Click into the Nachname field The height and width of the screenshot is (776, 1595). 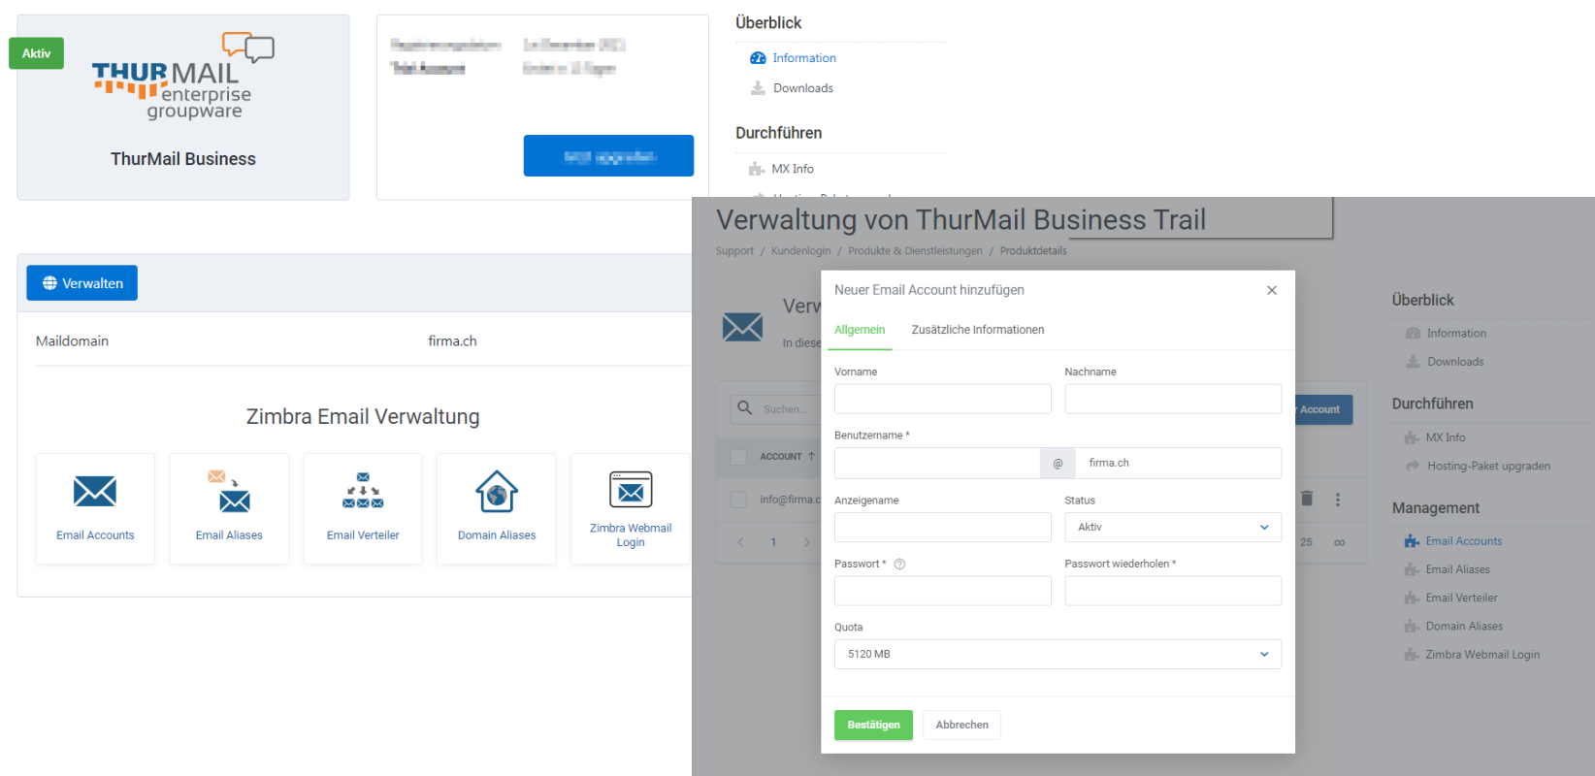pos(1173,399)
